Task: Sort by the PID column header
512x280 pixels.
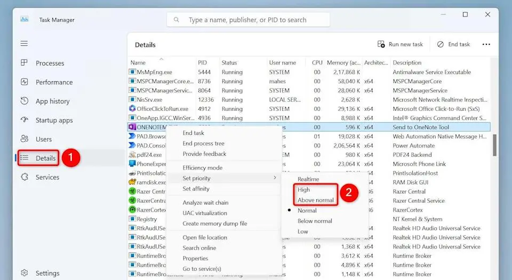Action: pos(203,62)
